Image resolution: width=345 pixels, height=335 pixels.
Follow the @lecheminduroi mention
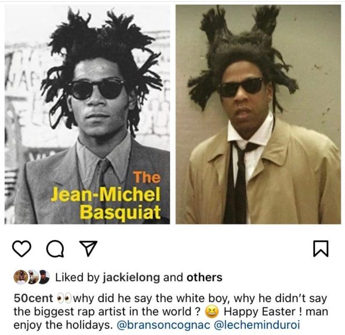tap(257, 325)
